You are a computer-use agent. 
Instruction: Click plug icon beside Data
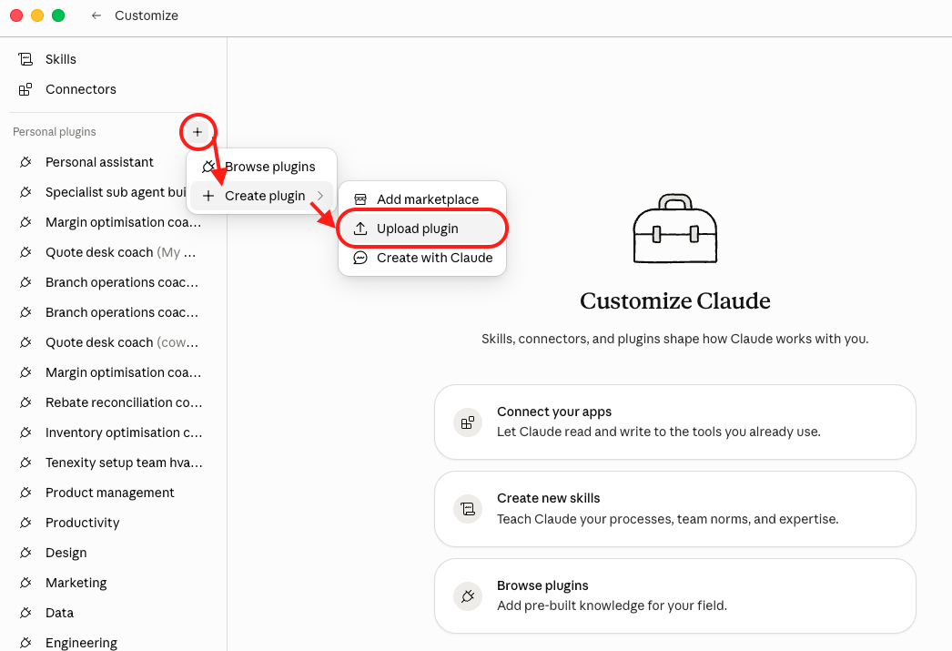pos(25,613)
